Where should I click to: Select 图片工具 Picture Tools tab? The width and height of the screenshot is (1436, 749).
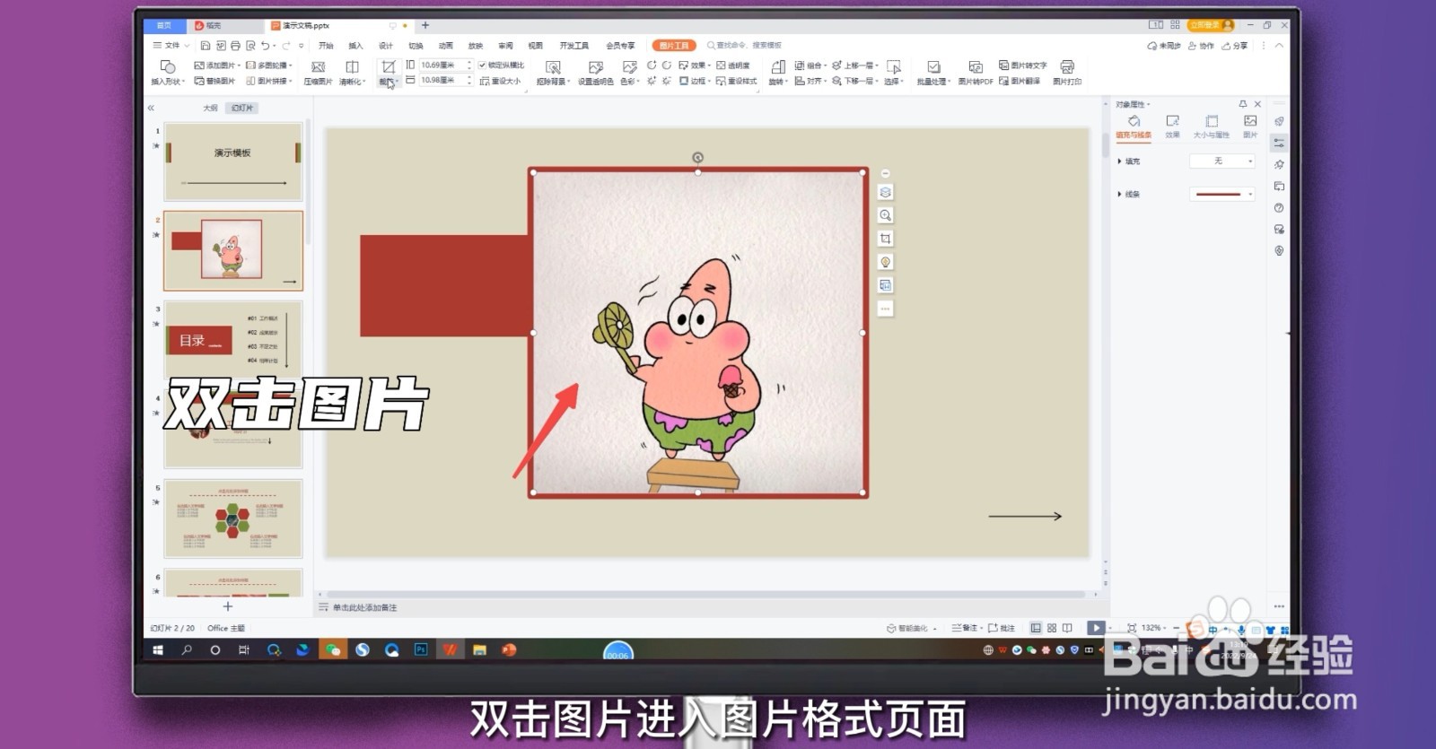(x=674, y=45)
